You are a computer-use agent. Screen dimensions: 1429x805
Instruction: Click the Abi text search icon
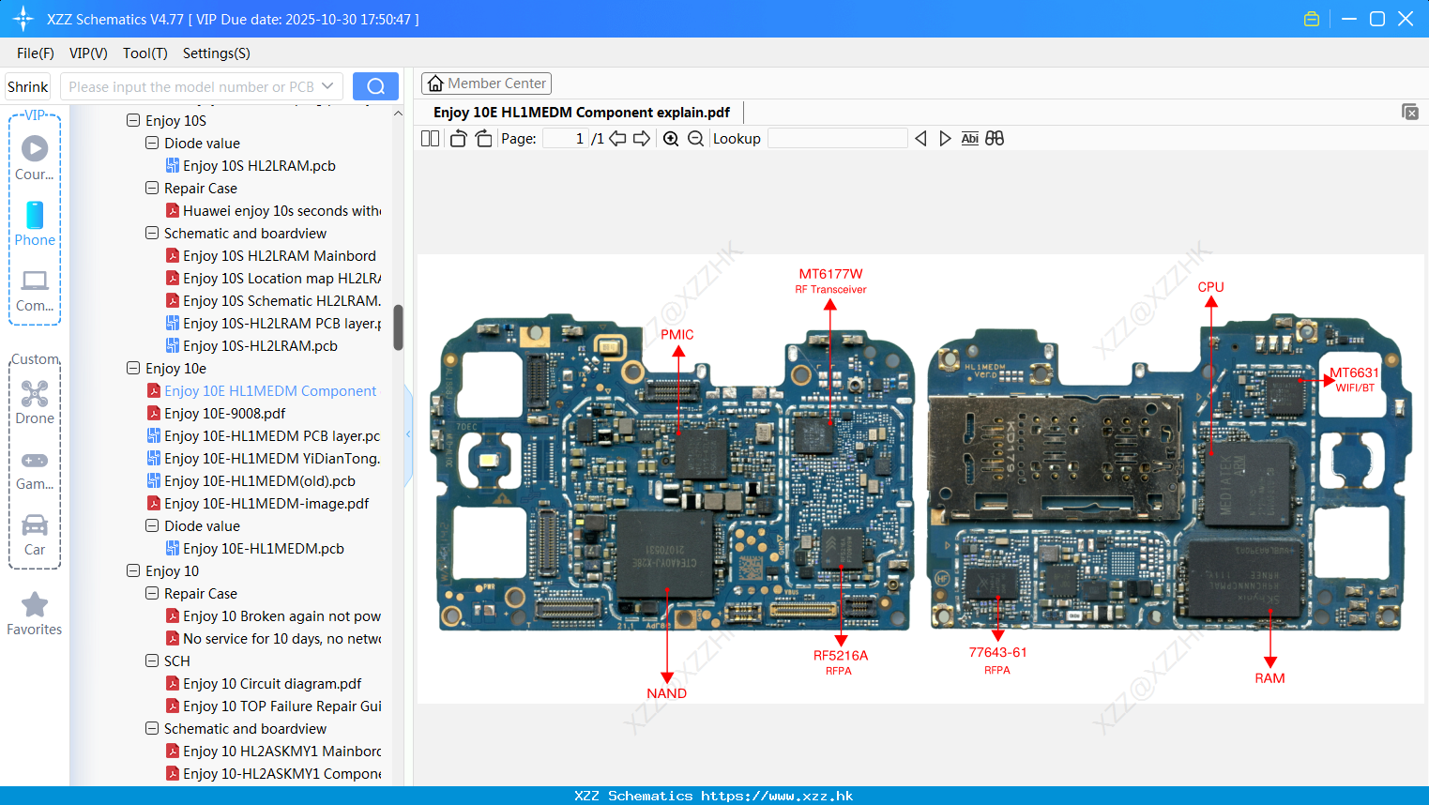(970, 138)
